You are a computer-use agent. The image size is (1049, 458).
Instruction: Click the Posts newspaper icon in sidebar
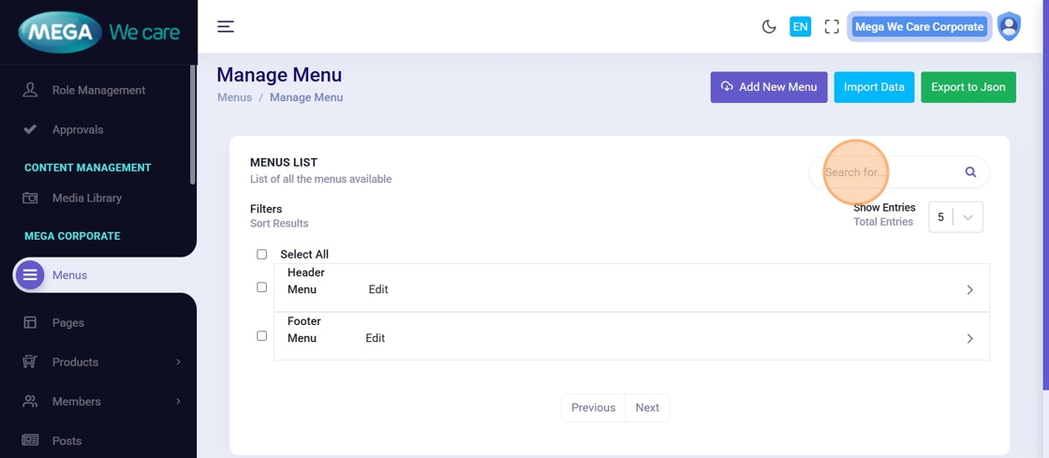(30, 440)
